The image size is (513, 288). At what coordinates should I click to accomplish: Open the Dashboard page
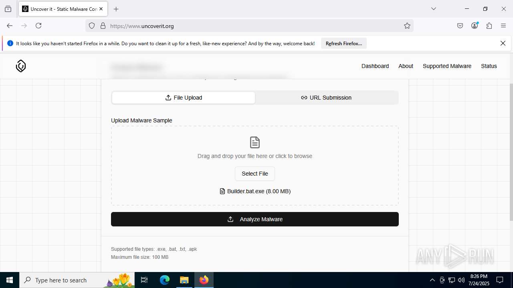(375, 66)
